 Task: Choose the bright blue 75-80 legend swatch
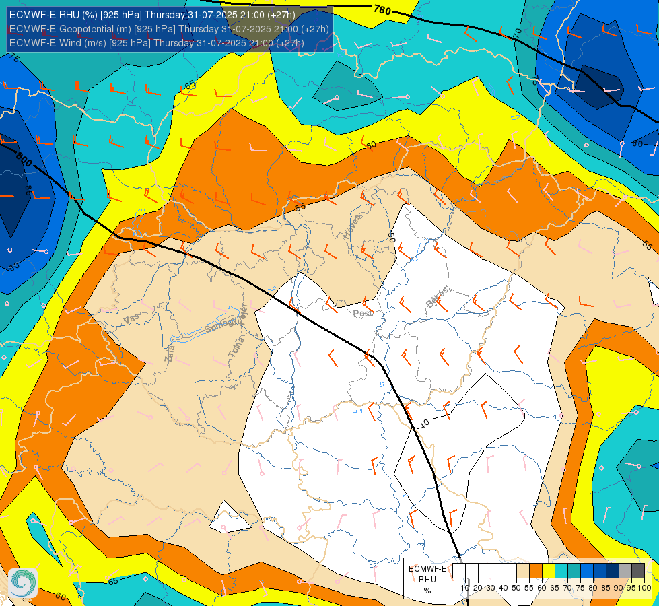[587, 571]
